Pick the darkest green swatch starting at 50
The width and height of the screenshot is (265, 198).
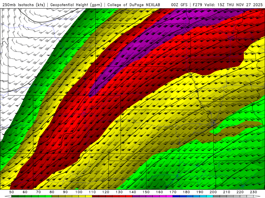[15, 196]
